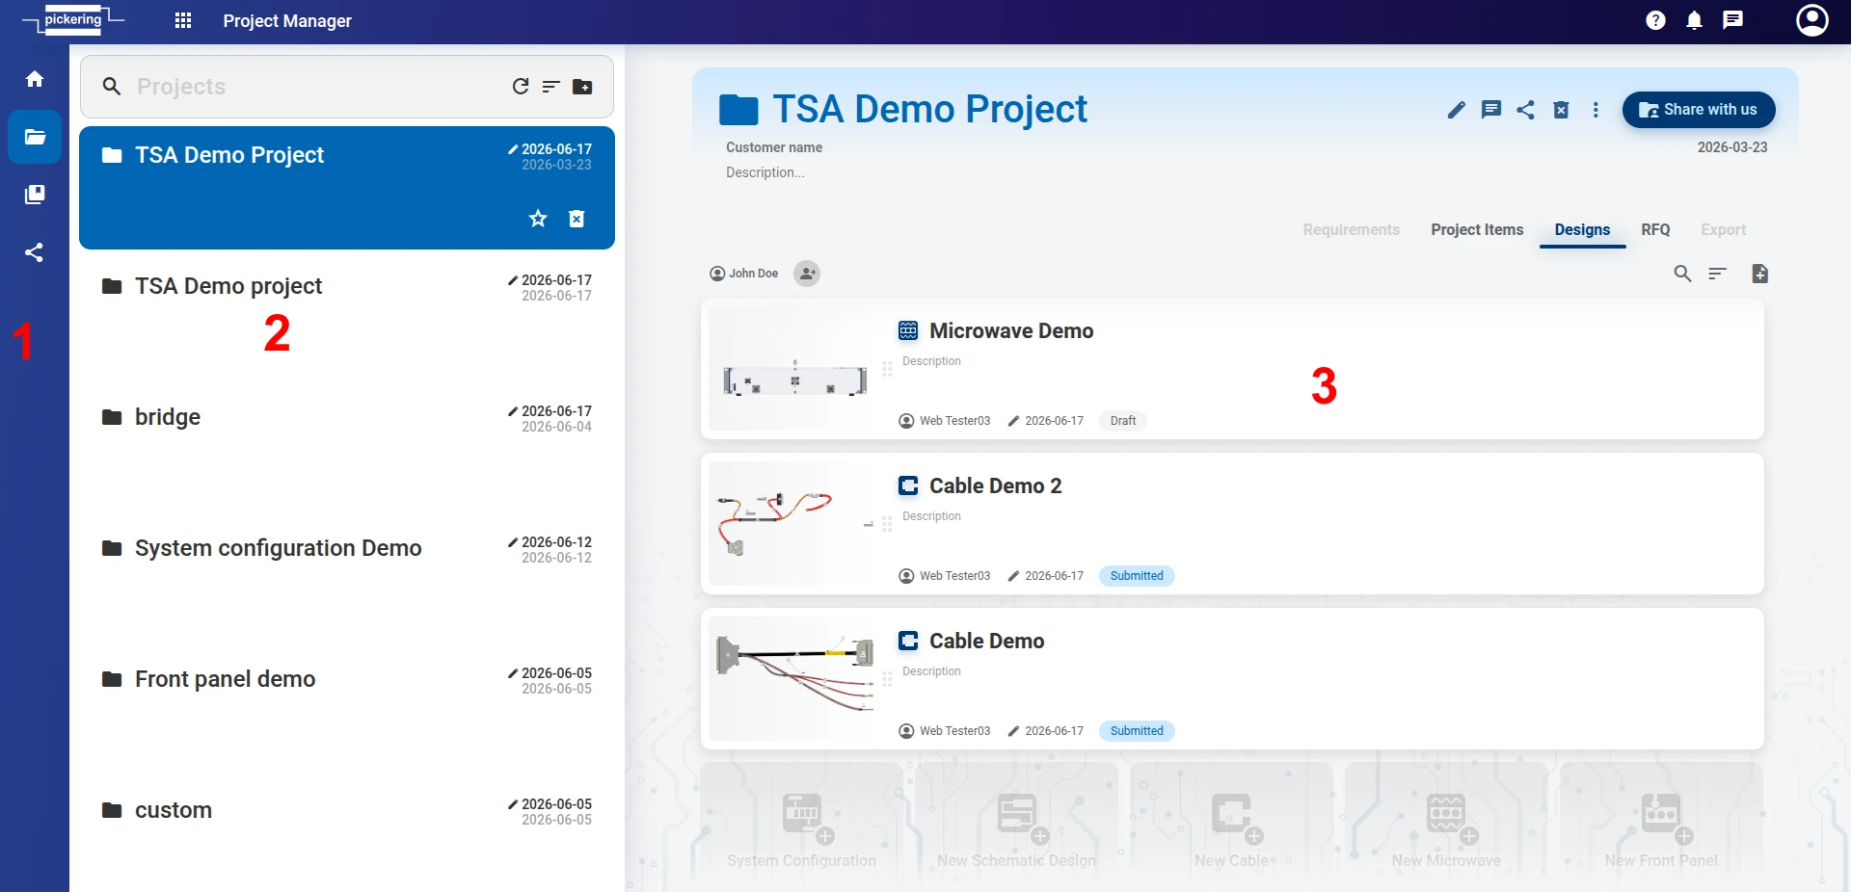This screenshot has height=892, width=1851.
Task: Delete project using header trash icon
Action: (x=1561, y=110)
